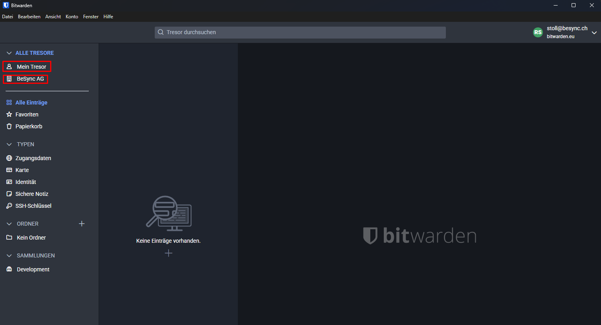The width and height of the screenshot is (601, 325).
Task: Filter by Zugangsdaten globe icon
Action: [x=9, y=158]
